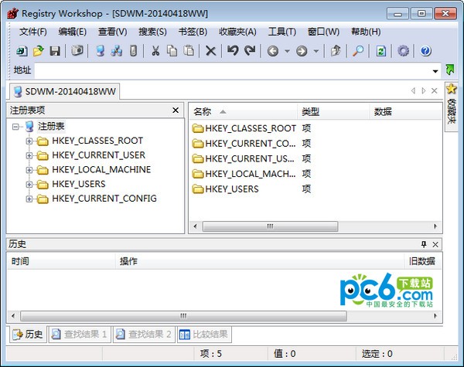Click the Delete X toolbar icon

coord(210,51)
